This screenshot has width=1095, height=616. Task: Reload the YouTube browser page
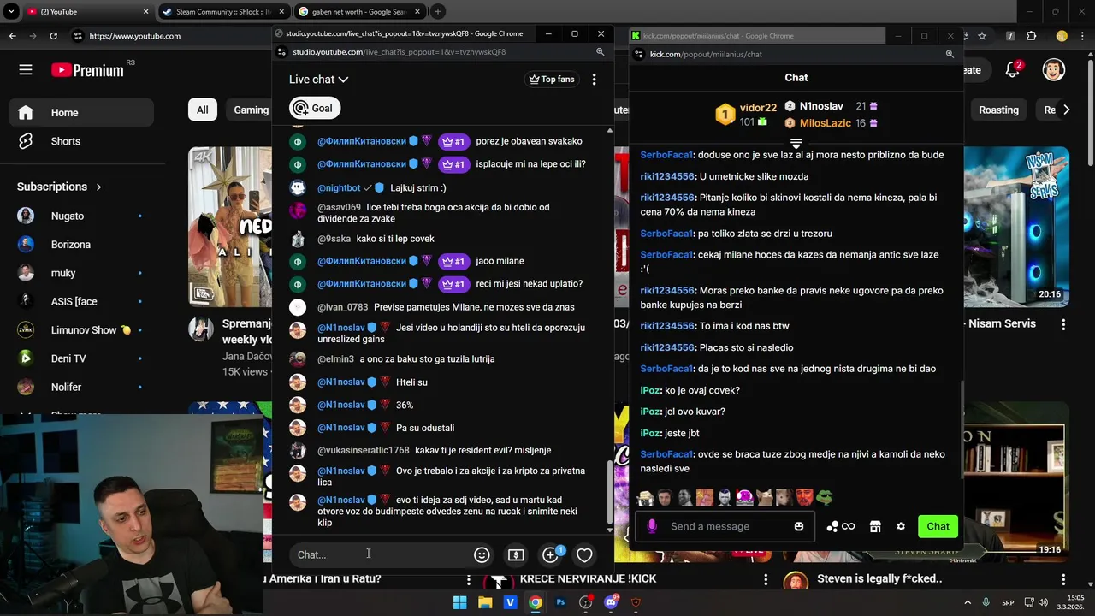(53, 36)
